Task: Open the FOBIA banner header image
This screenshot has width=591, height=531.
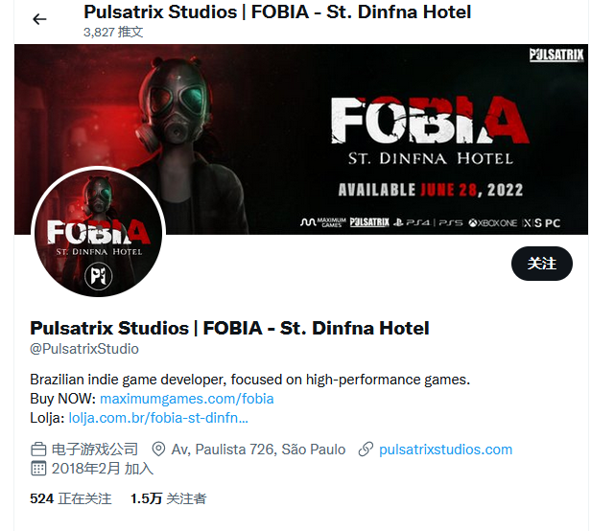Action: (301, 139)
